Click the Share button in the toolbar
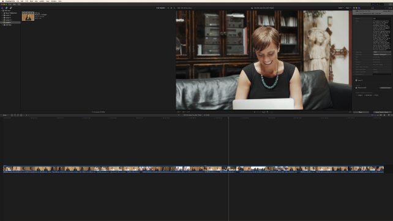The width and height of the screenshot is (393, 221). coord(391,4)
